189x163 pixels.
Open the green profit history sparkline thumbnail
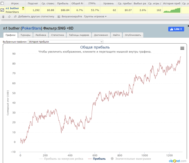(172, 10)
